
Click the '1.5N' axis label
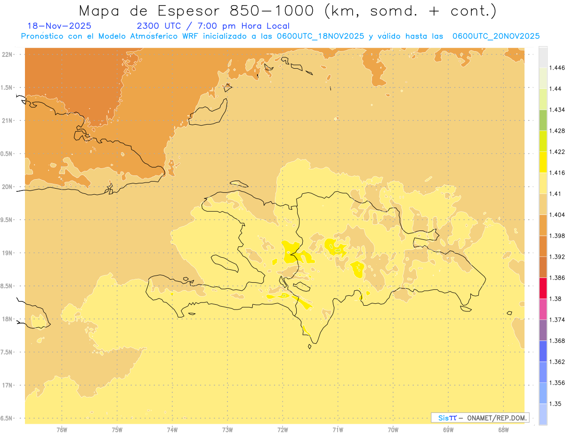coord(7,87)
